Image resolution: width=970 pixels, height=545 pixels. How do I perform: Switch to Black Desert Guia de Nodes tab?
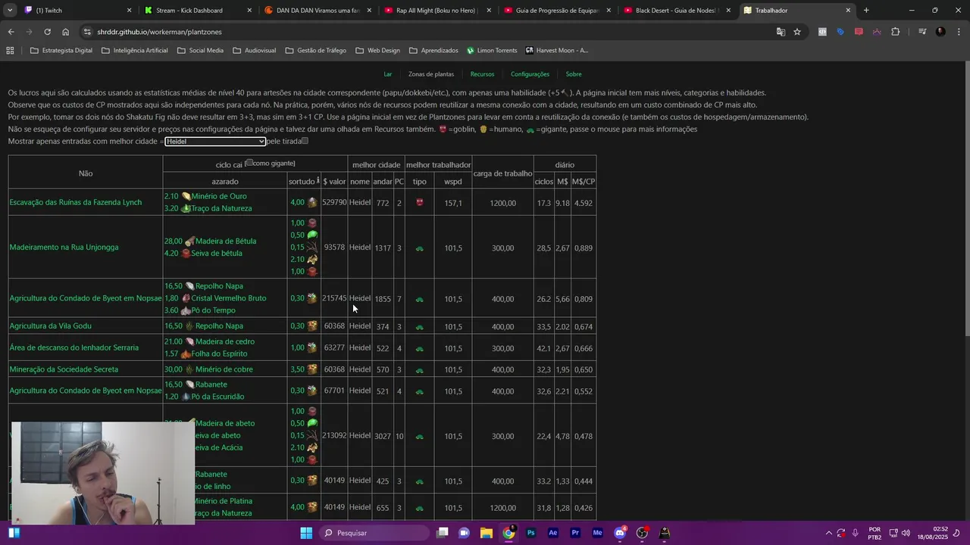[x=677, y=11]
